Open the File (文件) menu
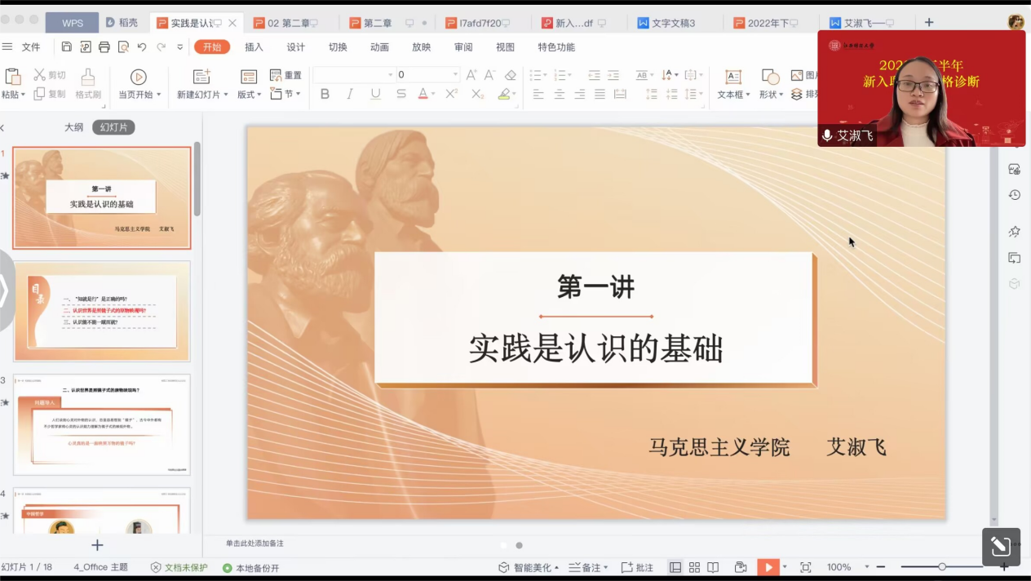The height and width of the screenshot is (581, 1031). pyautogui.click(x=31, y=47)
